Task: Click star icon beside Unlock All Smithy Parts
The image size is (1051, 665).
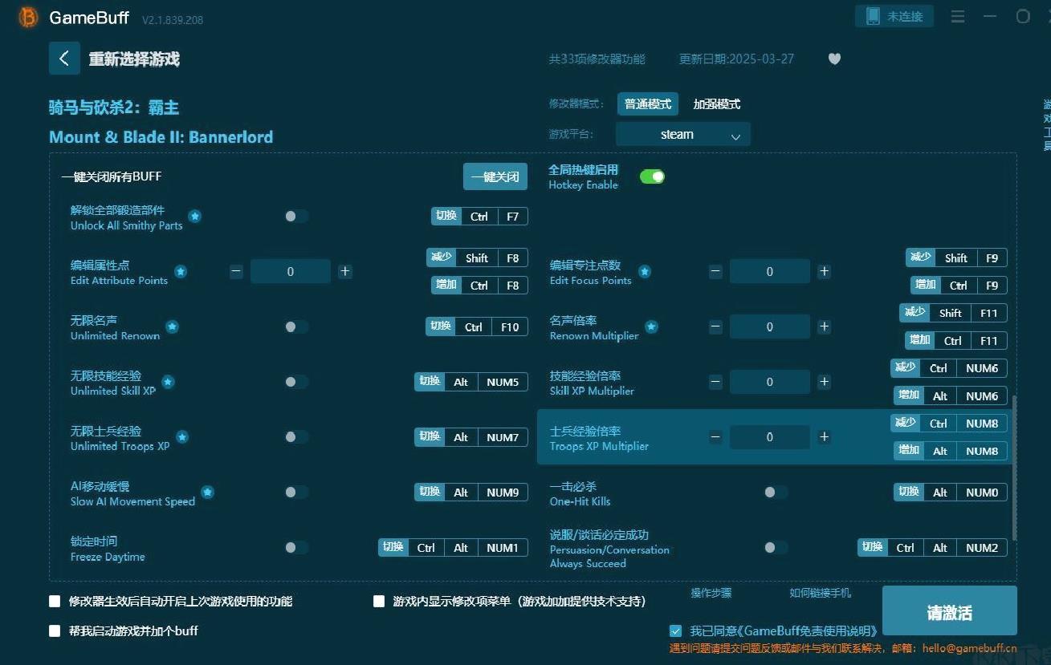Action: (194, 217)
